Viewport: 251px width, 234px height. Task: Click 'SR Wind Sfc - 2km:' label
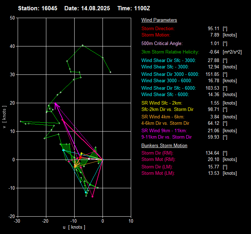[162, 103]
